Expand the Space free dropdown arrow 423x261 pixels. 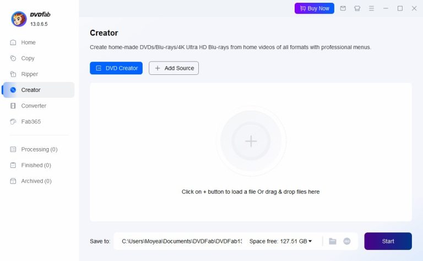(x=310, y=241)
